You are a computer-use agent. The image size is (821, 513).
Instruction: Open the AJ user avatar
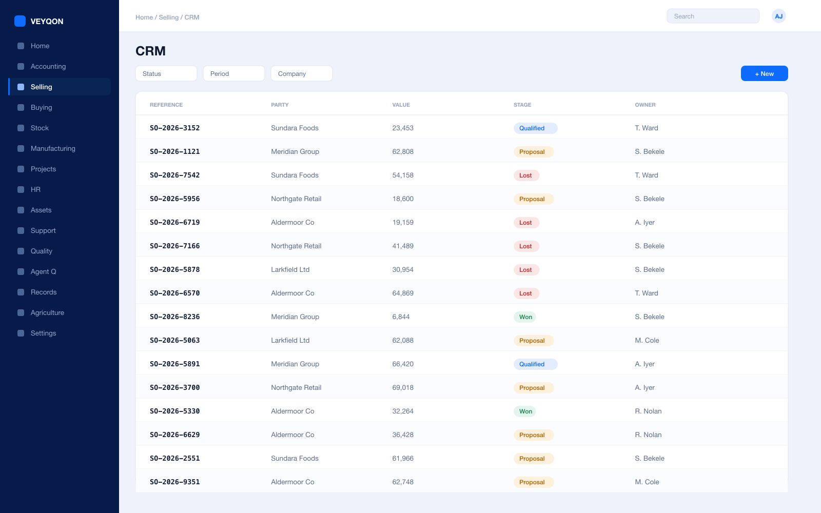[x=778, y=16]
